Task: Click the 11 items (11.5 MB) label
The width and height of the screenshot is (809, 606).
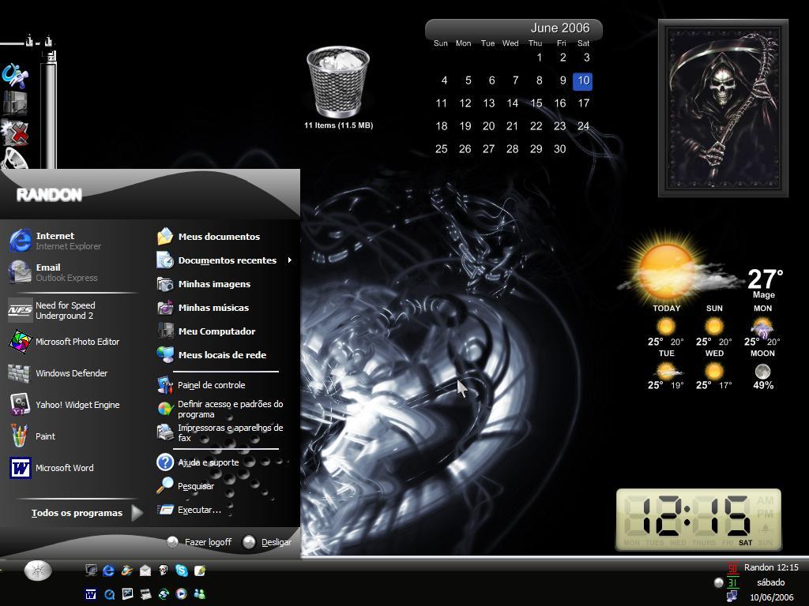Action: tap(338, 125)
